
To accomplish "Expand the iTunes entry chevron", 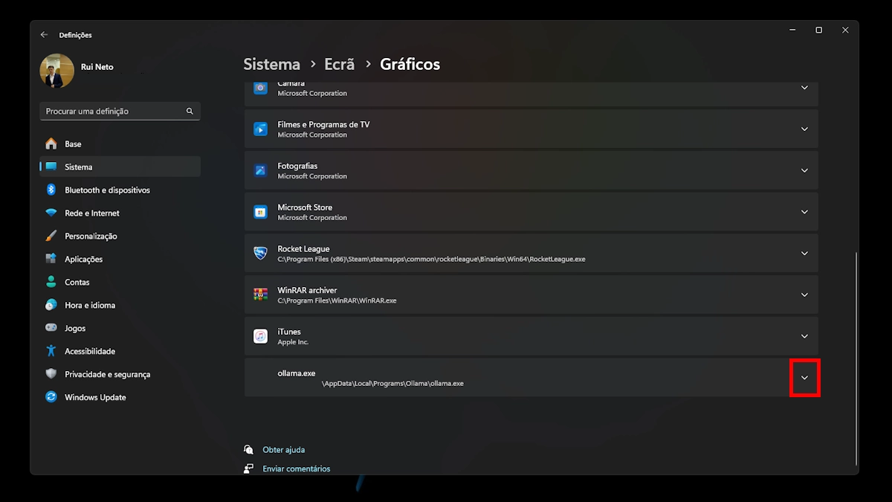I will (804, 336).
